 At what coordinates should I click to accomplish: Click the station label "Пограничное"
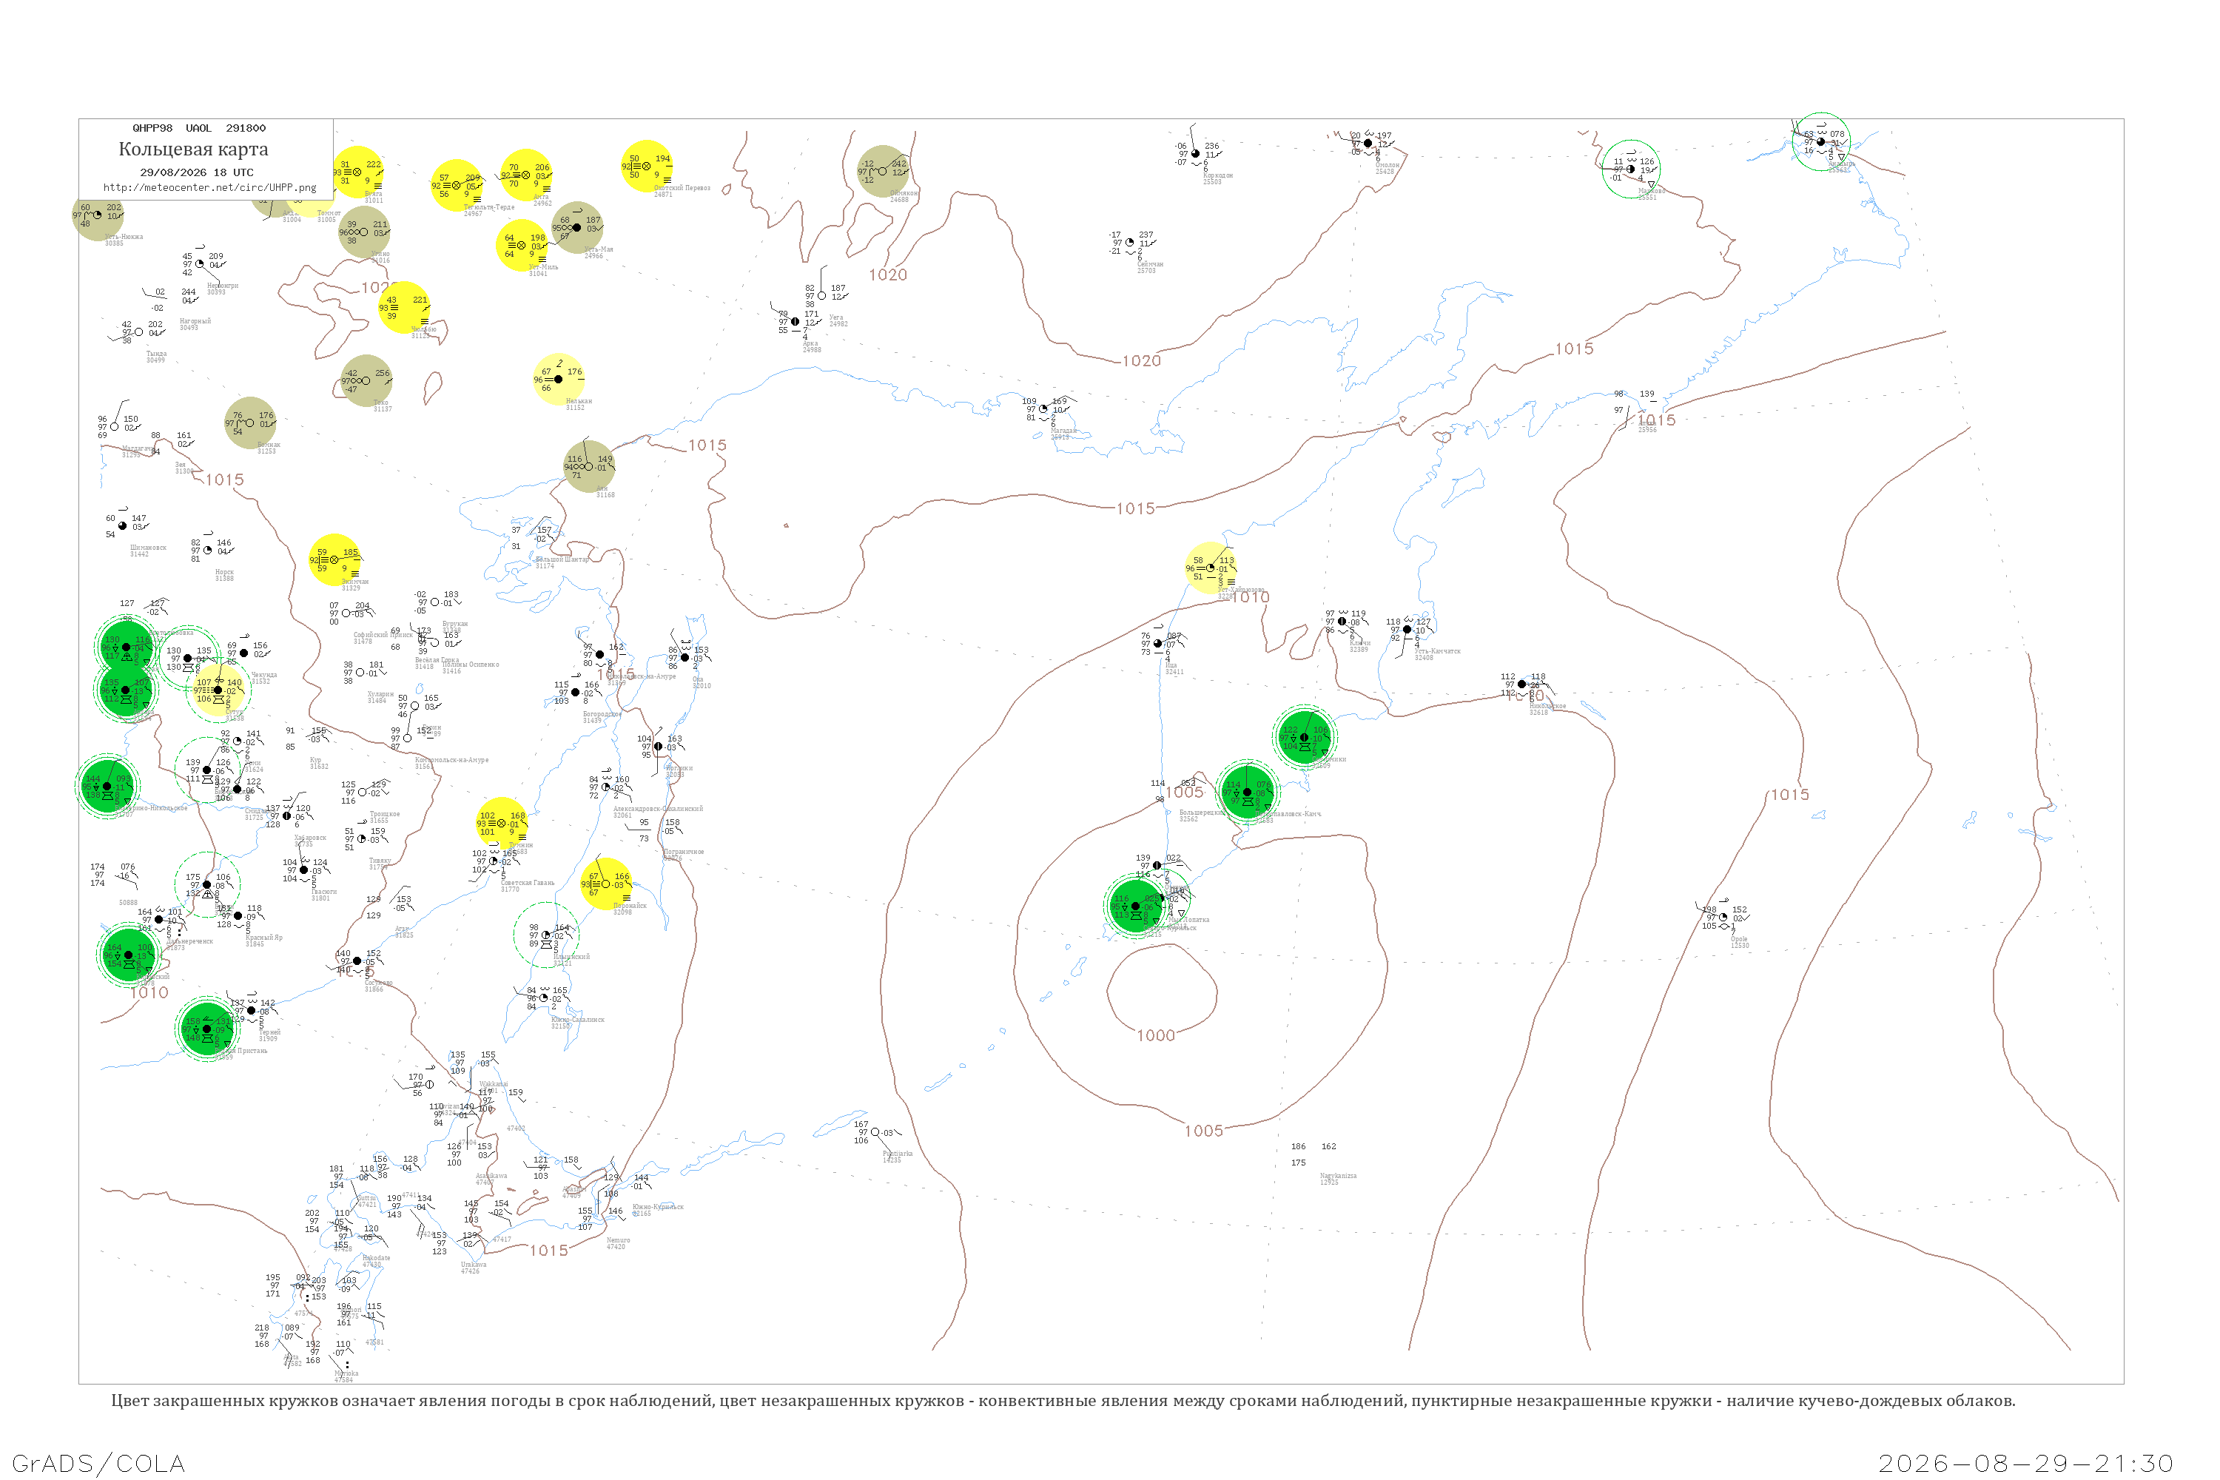[683, 852]
